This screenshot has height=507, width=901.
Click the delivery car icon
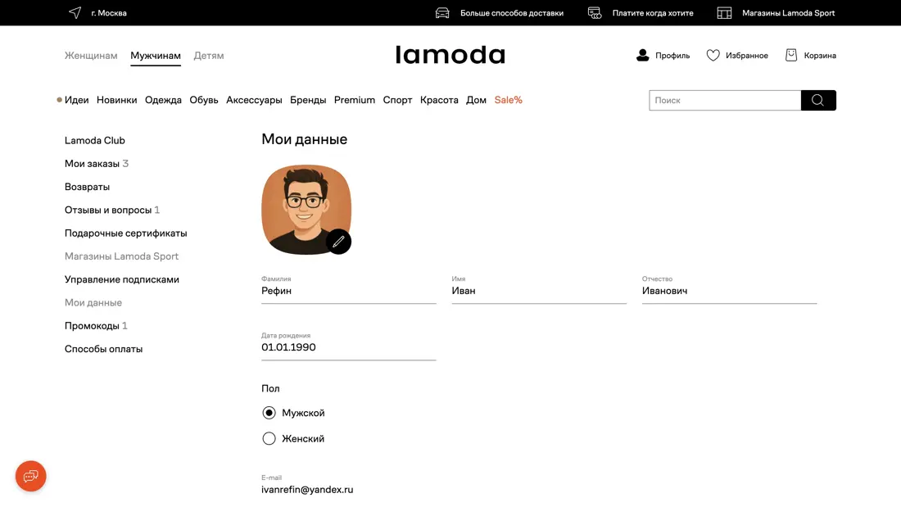coord(442,13)
